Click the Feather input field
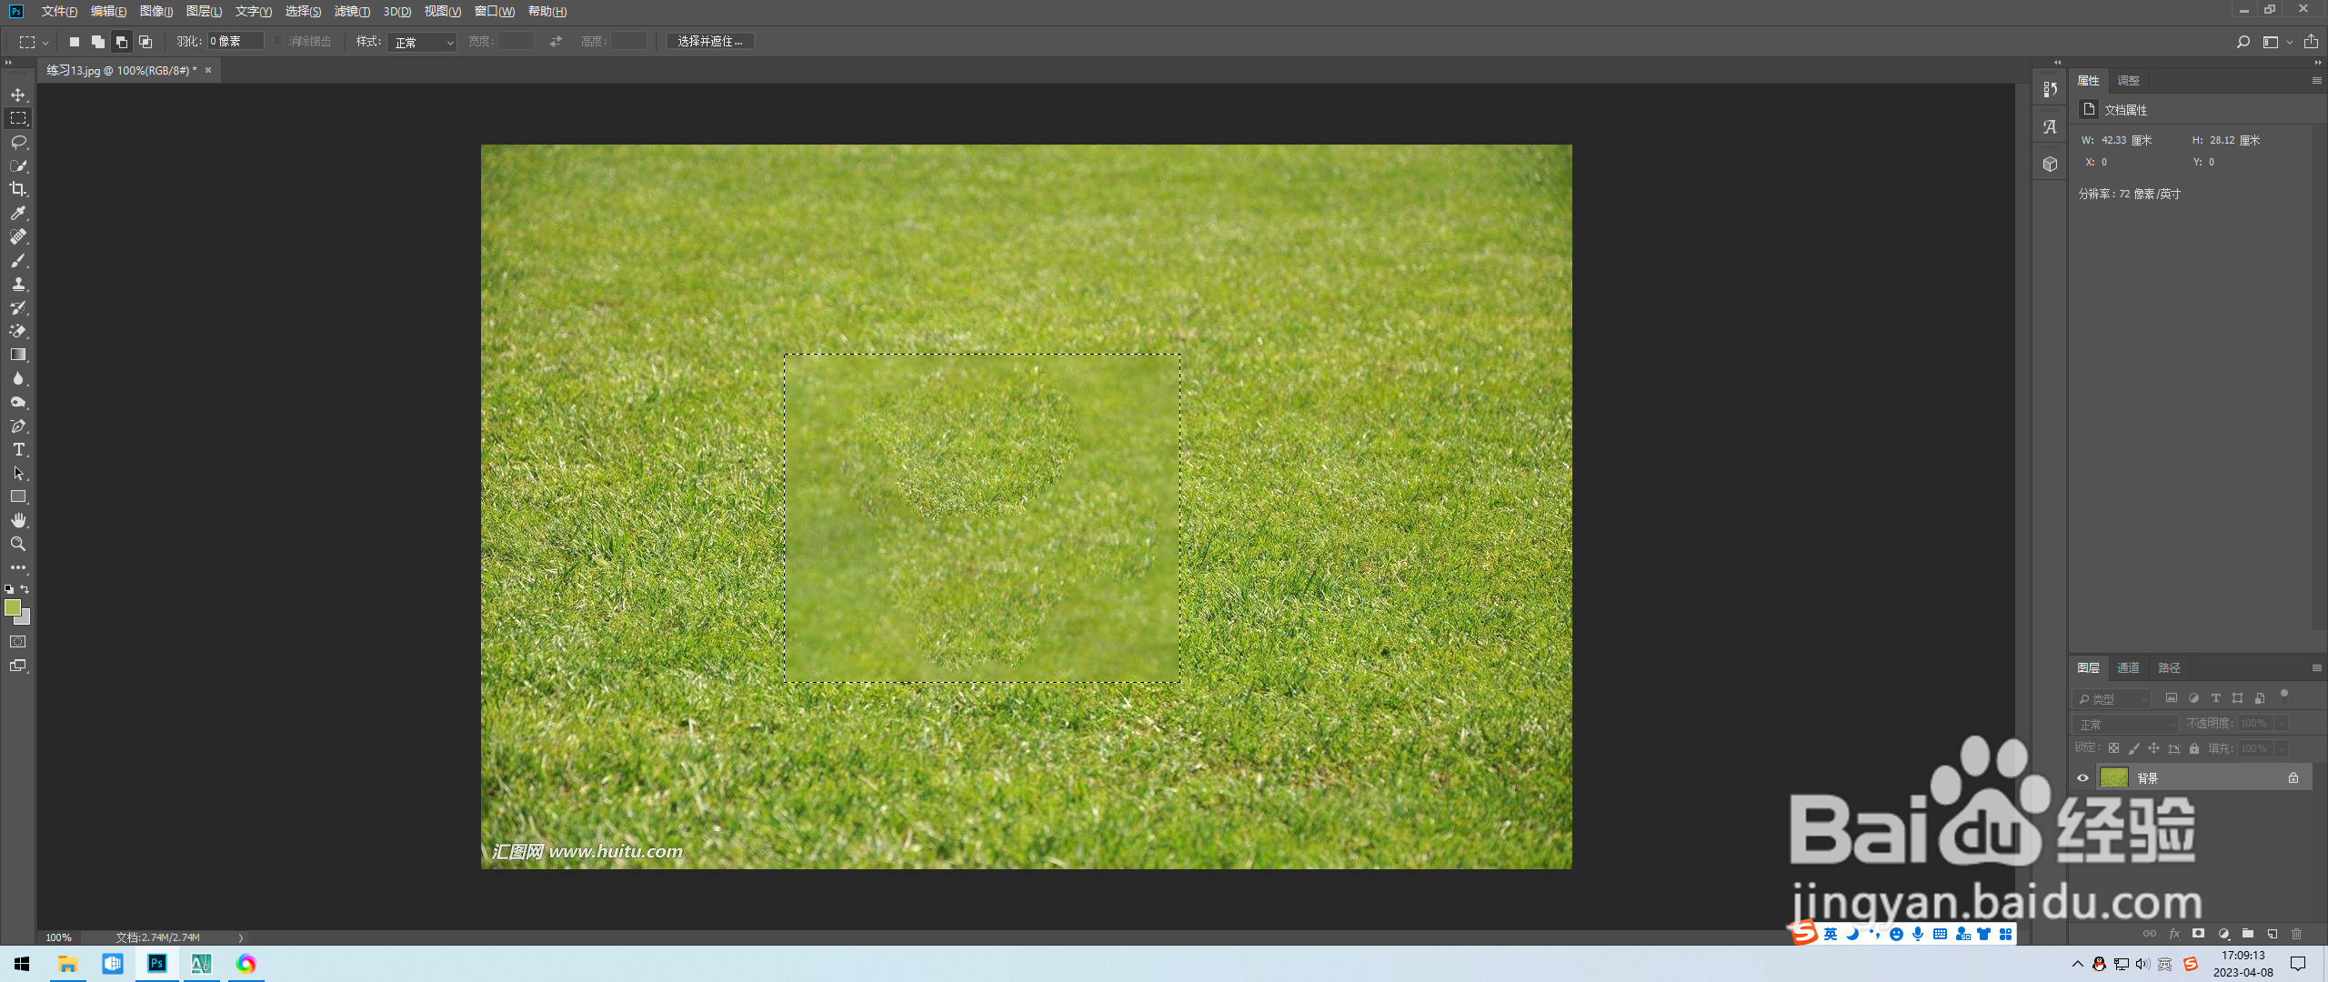The image size is (2328, 982). click(x=236, y=42)
